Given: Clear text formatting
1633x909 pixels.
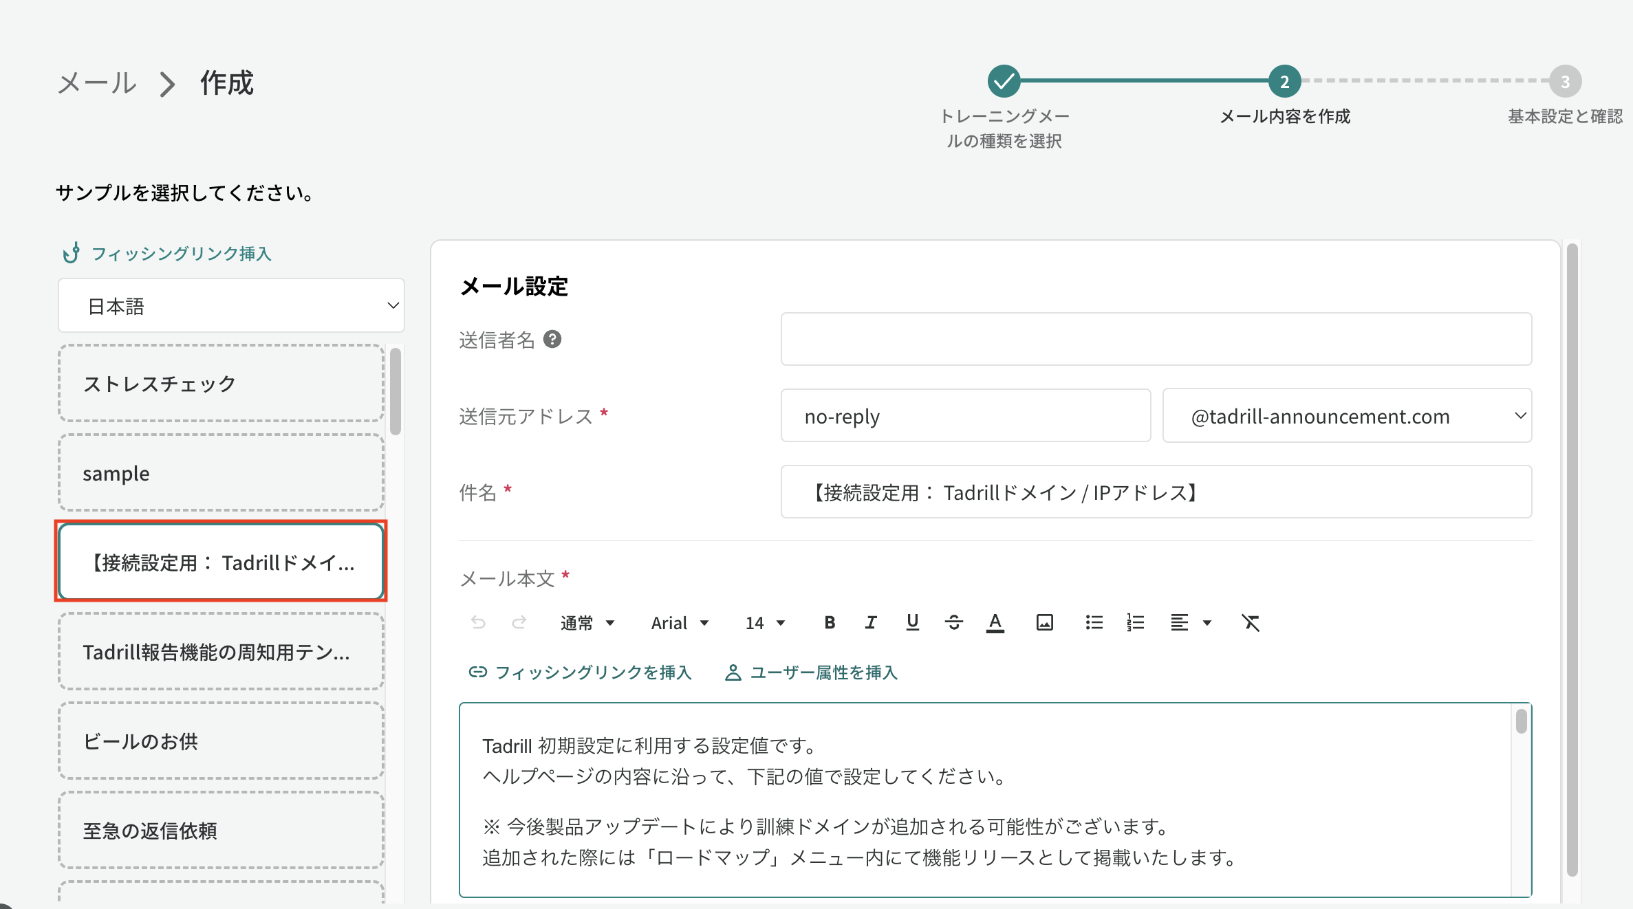Looking at the screenshot, I should tap(1251, 622).
